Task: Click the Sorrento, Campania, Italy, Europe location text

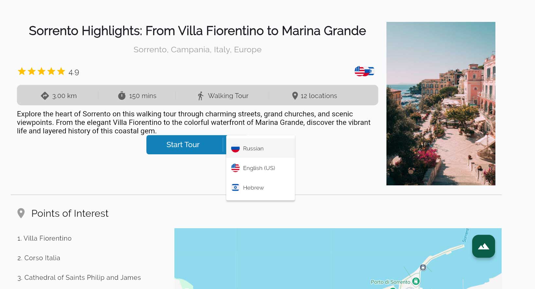Action: [x=197, y=50]
